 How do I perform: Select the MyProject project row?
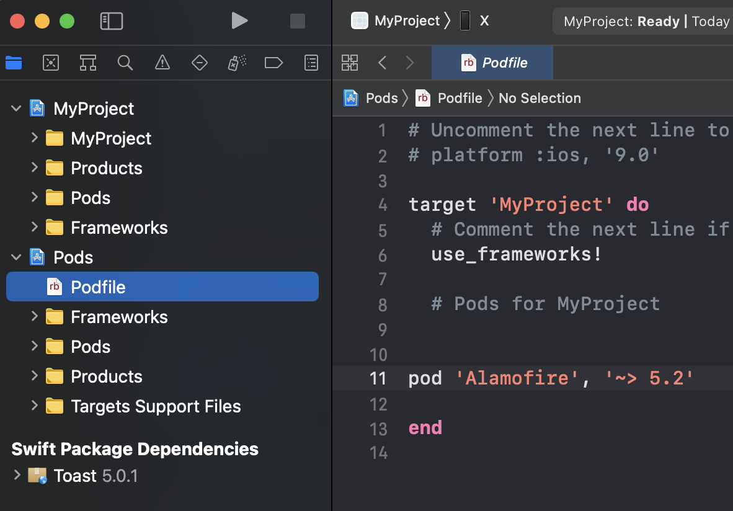pos(162,109)
